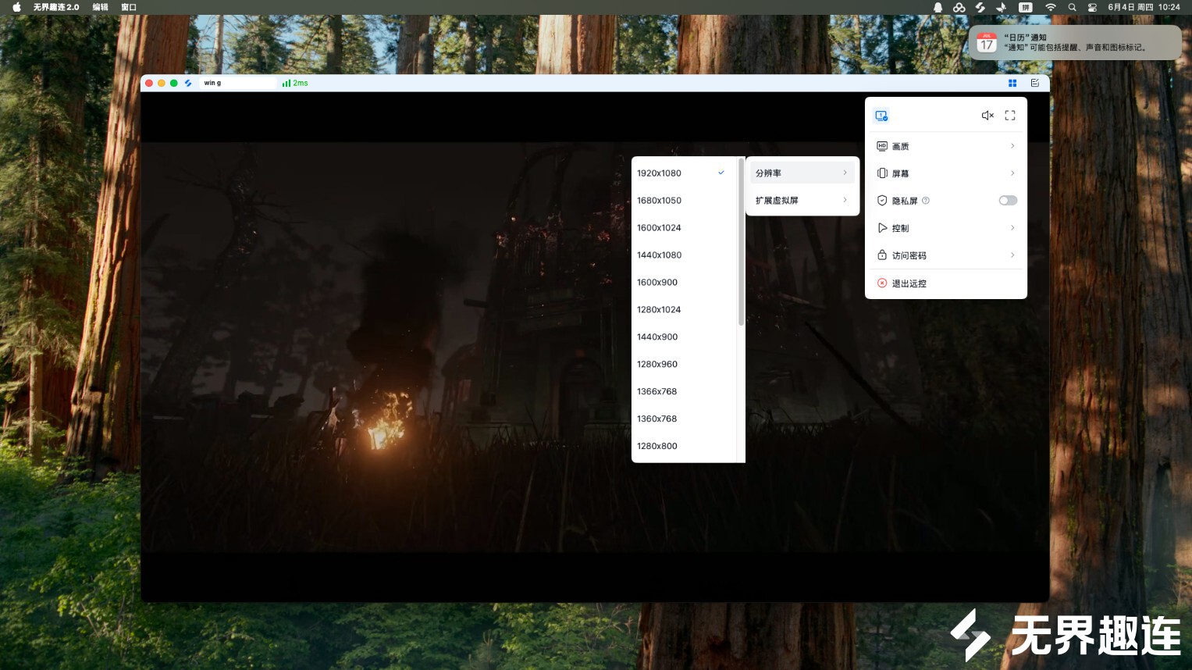
Task: Open Spotlight search in menu bar
Action: (1073, 7)
